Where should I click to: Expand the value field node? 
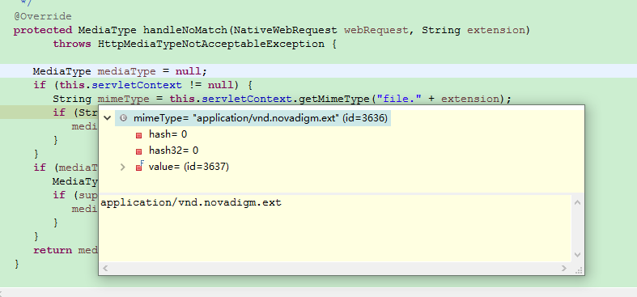click(x=123, y=167)
